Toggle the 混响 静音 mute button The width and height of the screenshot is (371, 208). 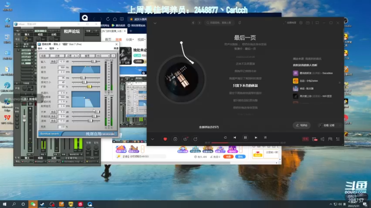pos(53,121)
